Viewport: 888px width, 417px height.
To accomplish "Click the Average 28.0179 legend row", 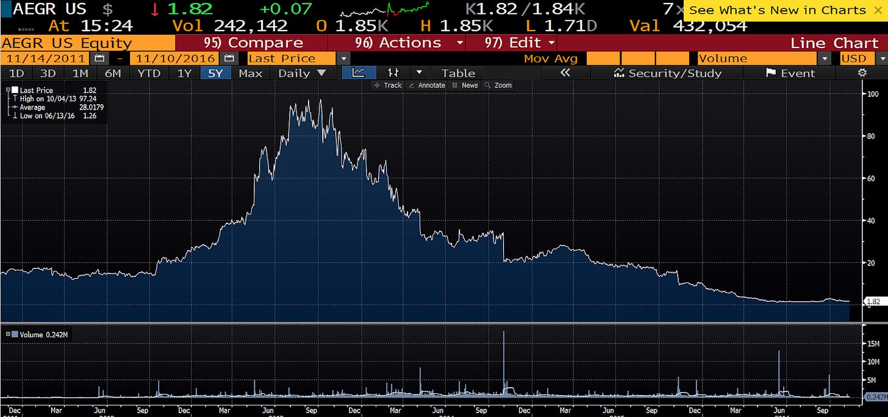I will 59,107.
